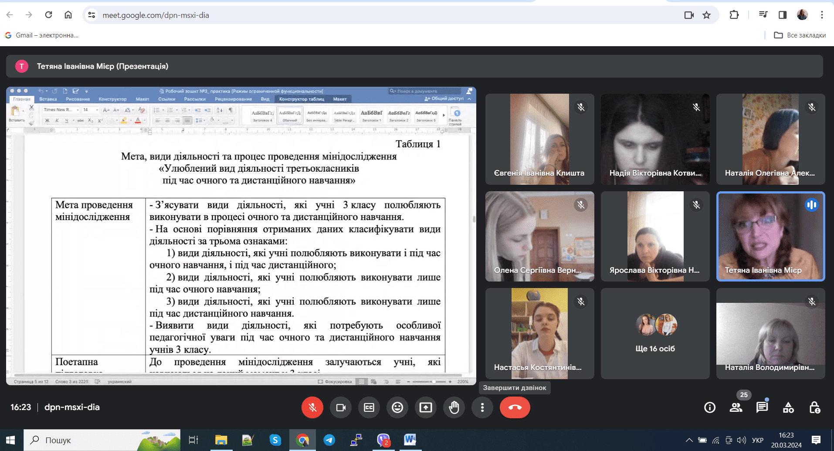Open the emoji reactions button
This screenshot has height=451, width=834.
(397, 407)
